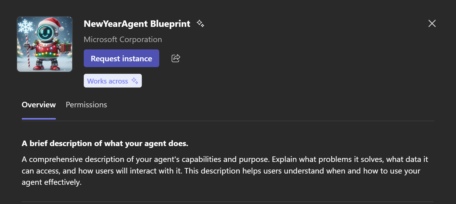The height and width of the screenshot is (204, 456).
Task: Click the share icon next to Request instance
Action: pos(176,58)
